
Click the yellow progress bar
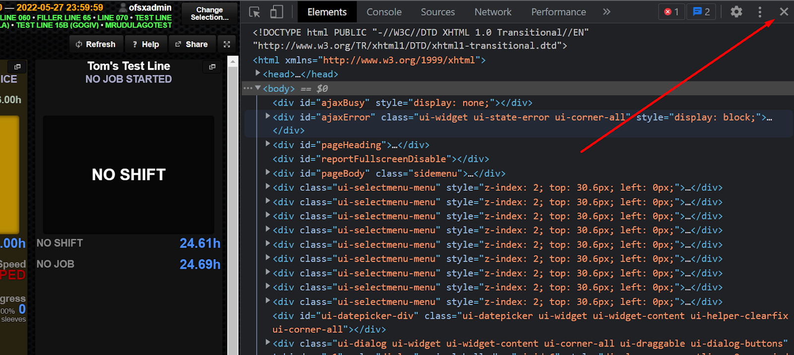pyautogui.click(x=9, y=174)
